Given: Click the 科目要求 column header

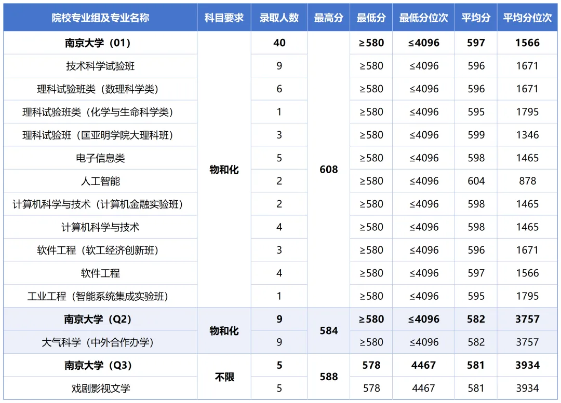Looking at the screenshot, I should tap(224, 18).
